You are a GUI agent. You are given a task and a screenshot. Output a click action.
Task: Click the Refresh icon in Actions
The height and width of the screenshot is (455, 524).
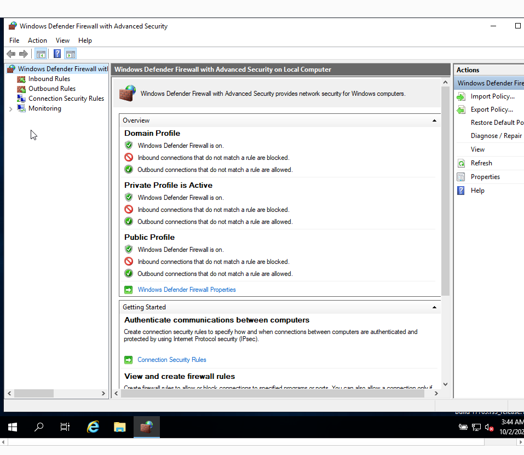(461, 163)
